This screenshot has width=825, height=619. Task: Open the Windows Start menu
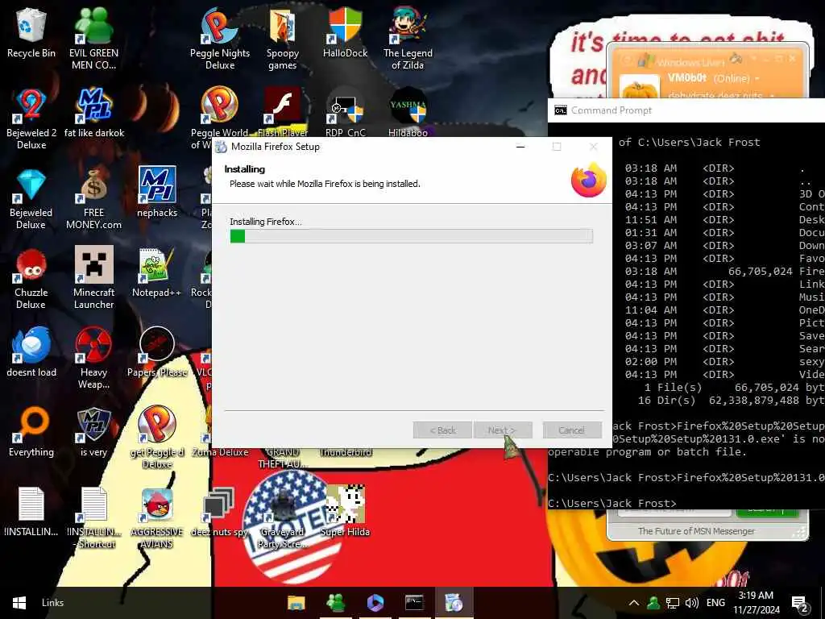click(x=19, y=603)
